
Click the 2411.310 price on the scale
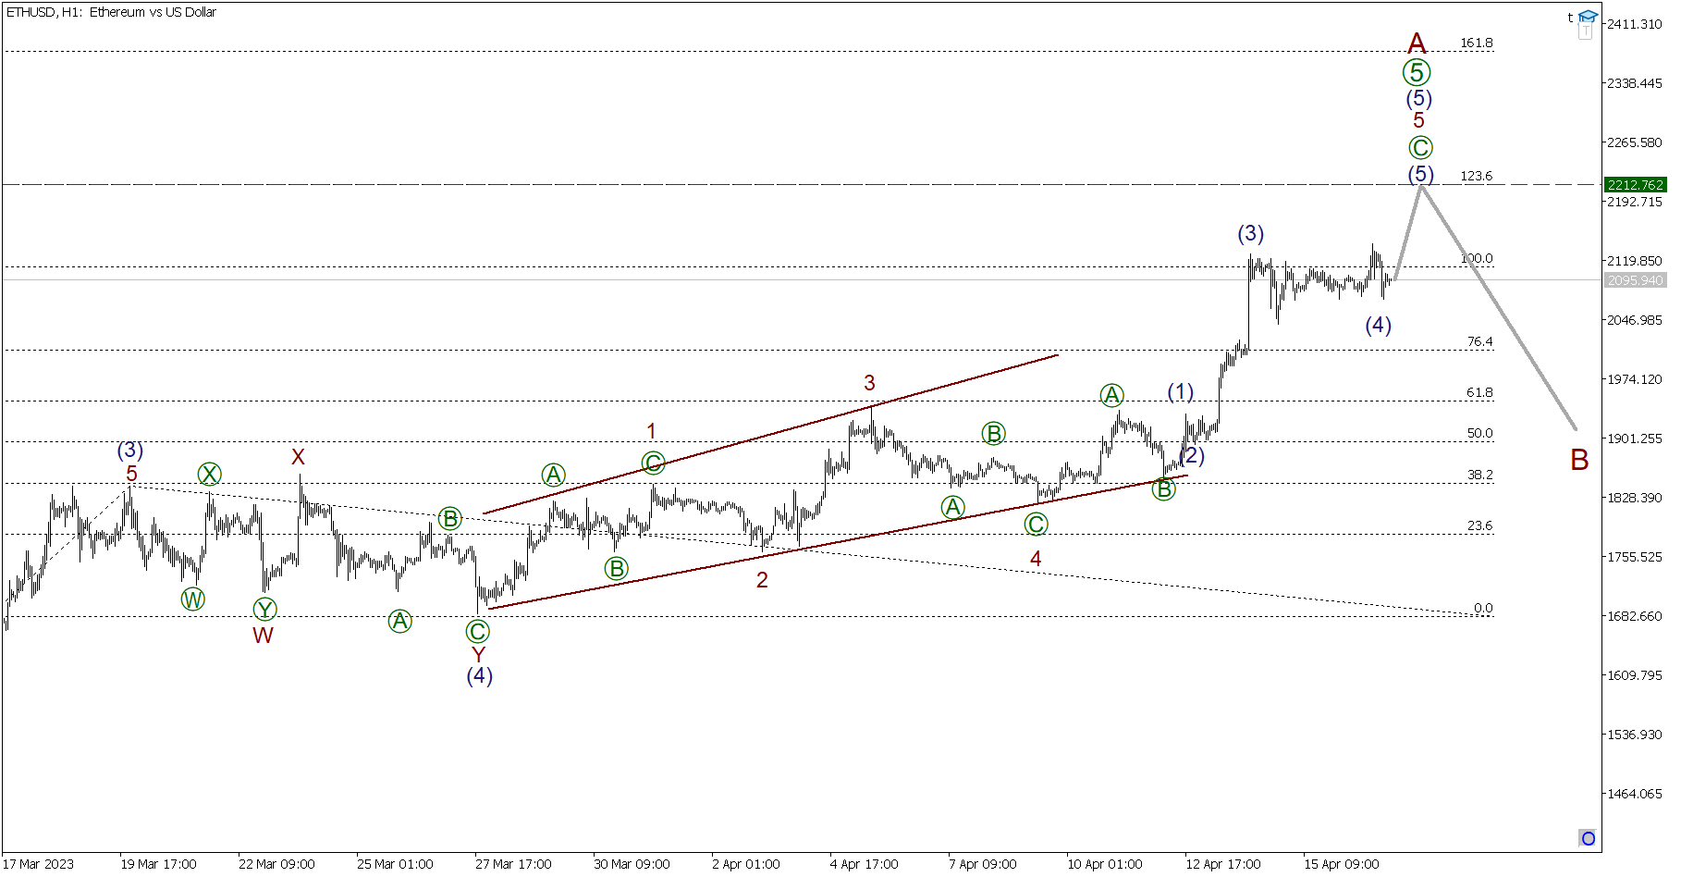1634,24
